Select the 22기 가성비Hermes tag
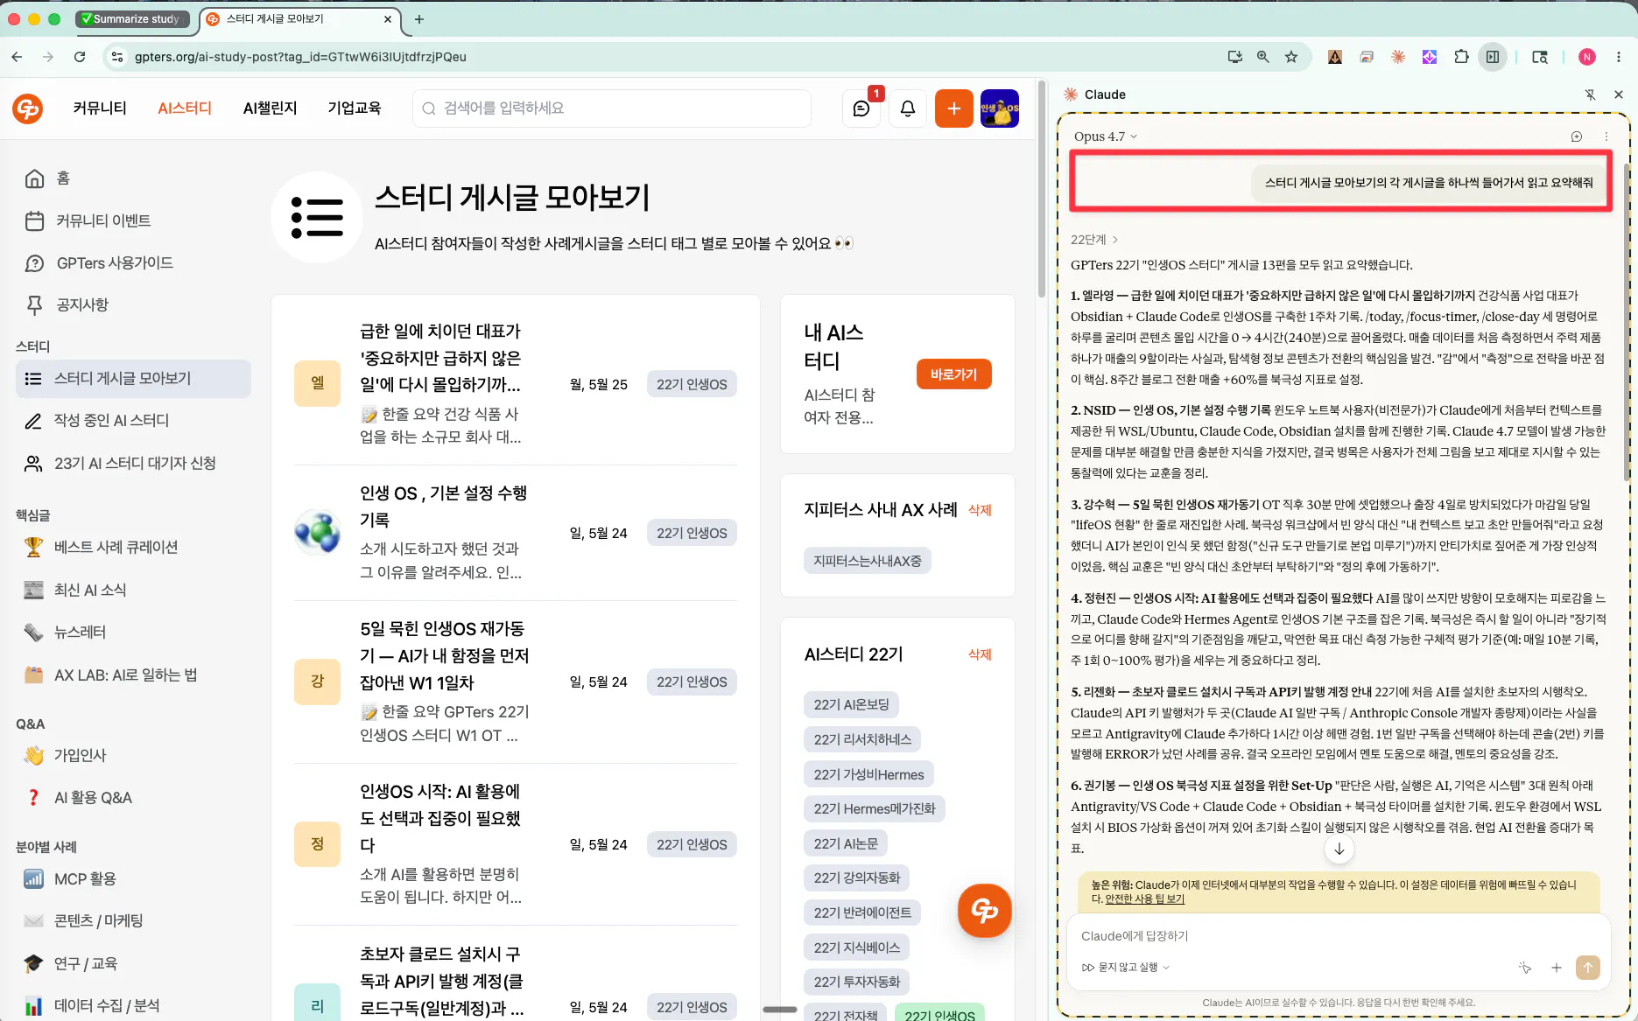Screen dimensions: 1638x1021 [x=868, y=774]
